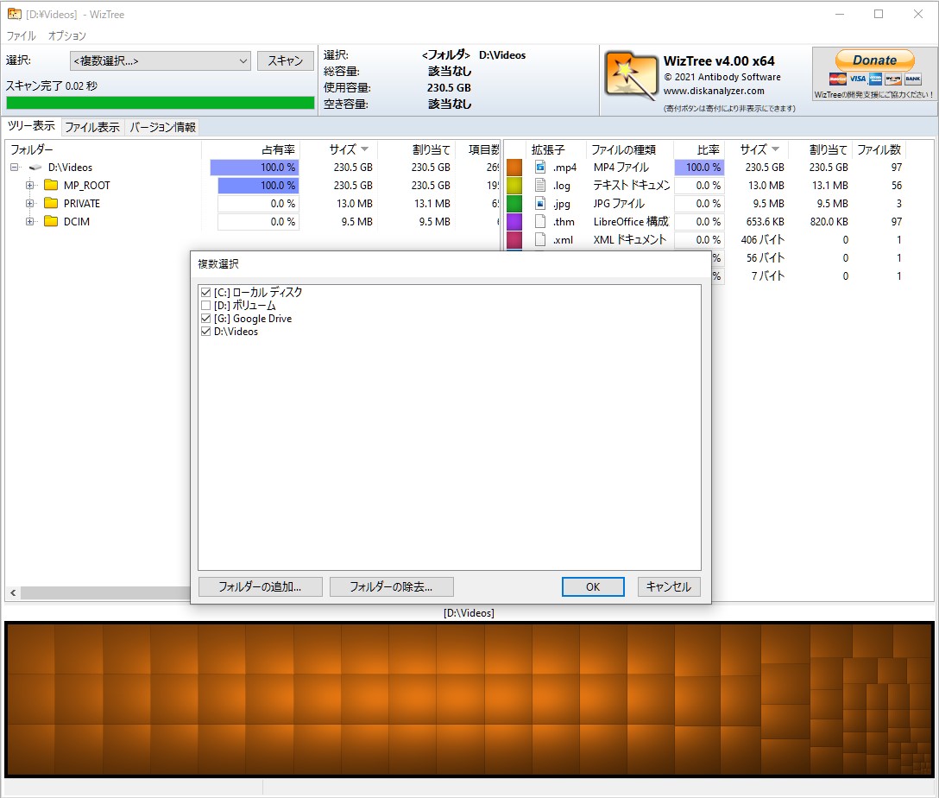The height and width of the screenshot is (798, 939).
Task: Open the オプション menu
Action: click(67, 36)
